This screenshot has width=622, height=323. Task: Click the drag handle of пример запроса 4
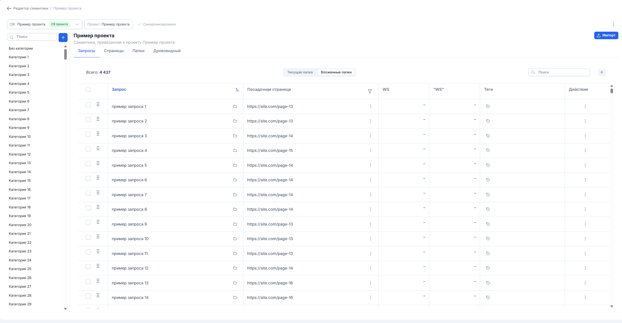98,148
